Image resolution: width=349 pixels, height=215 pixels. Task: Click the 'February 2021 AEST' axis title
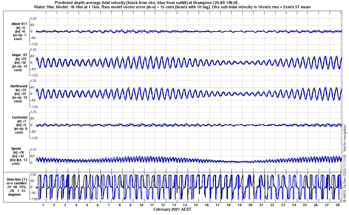point(172,209)
